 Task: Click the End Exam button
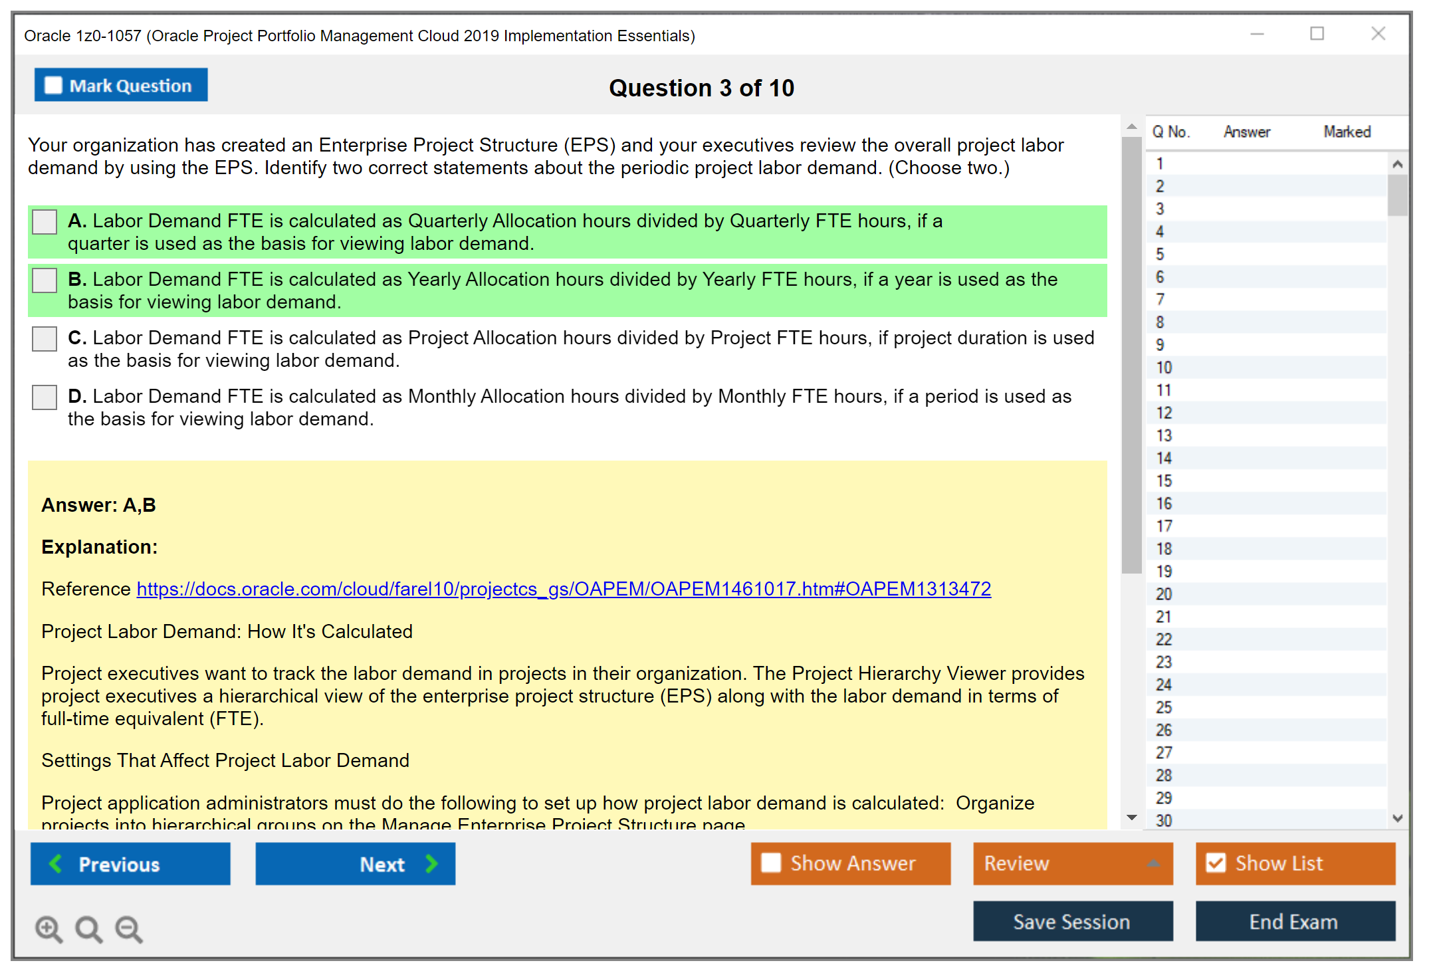pyautogui.click(x=1294, y=922)
